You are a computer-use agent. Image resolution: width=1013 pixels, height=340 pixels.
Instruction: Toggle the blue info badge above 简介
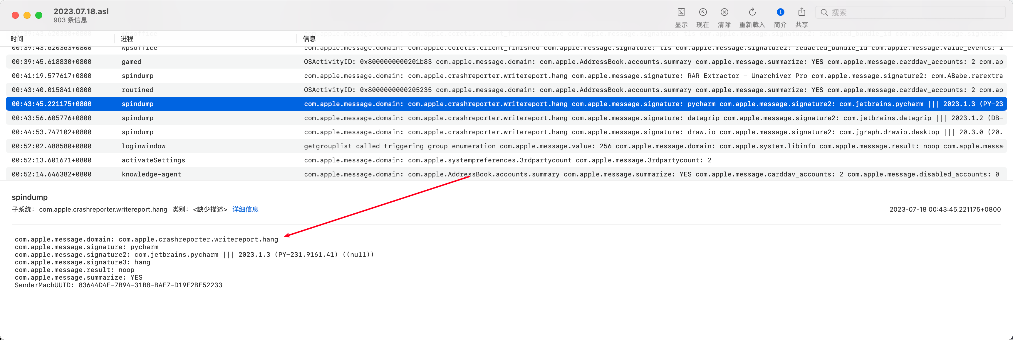tap(780, 12)
